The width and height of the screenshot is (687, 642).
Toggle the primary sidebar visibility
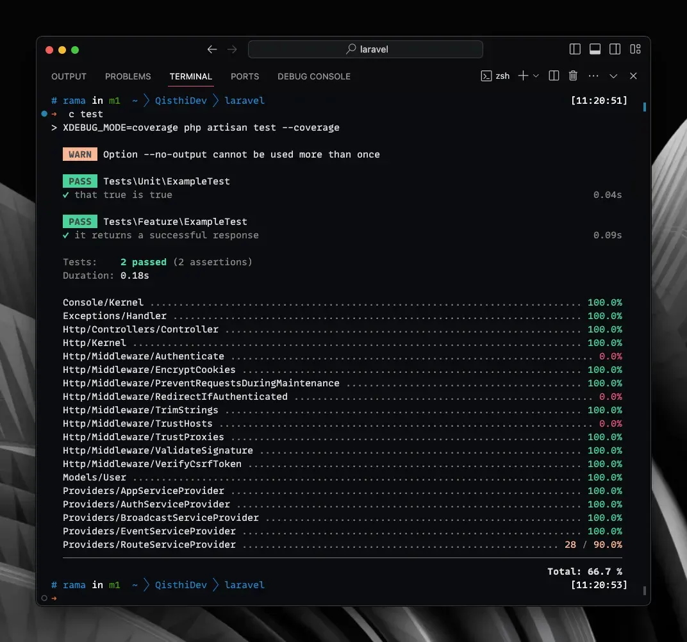coord(575,49)
